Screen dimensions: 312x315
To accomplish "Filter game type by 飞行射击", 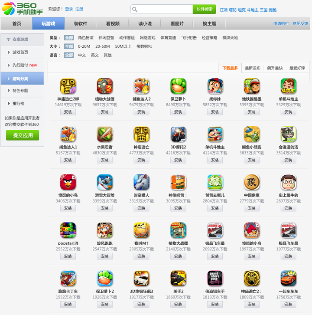I will pyautogui.click(x=189, y=38).
